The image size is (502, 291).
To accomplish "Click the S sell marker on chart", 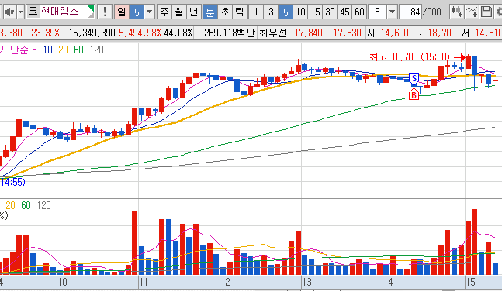I will coord(414,79).
